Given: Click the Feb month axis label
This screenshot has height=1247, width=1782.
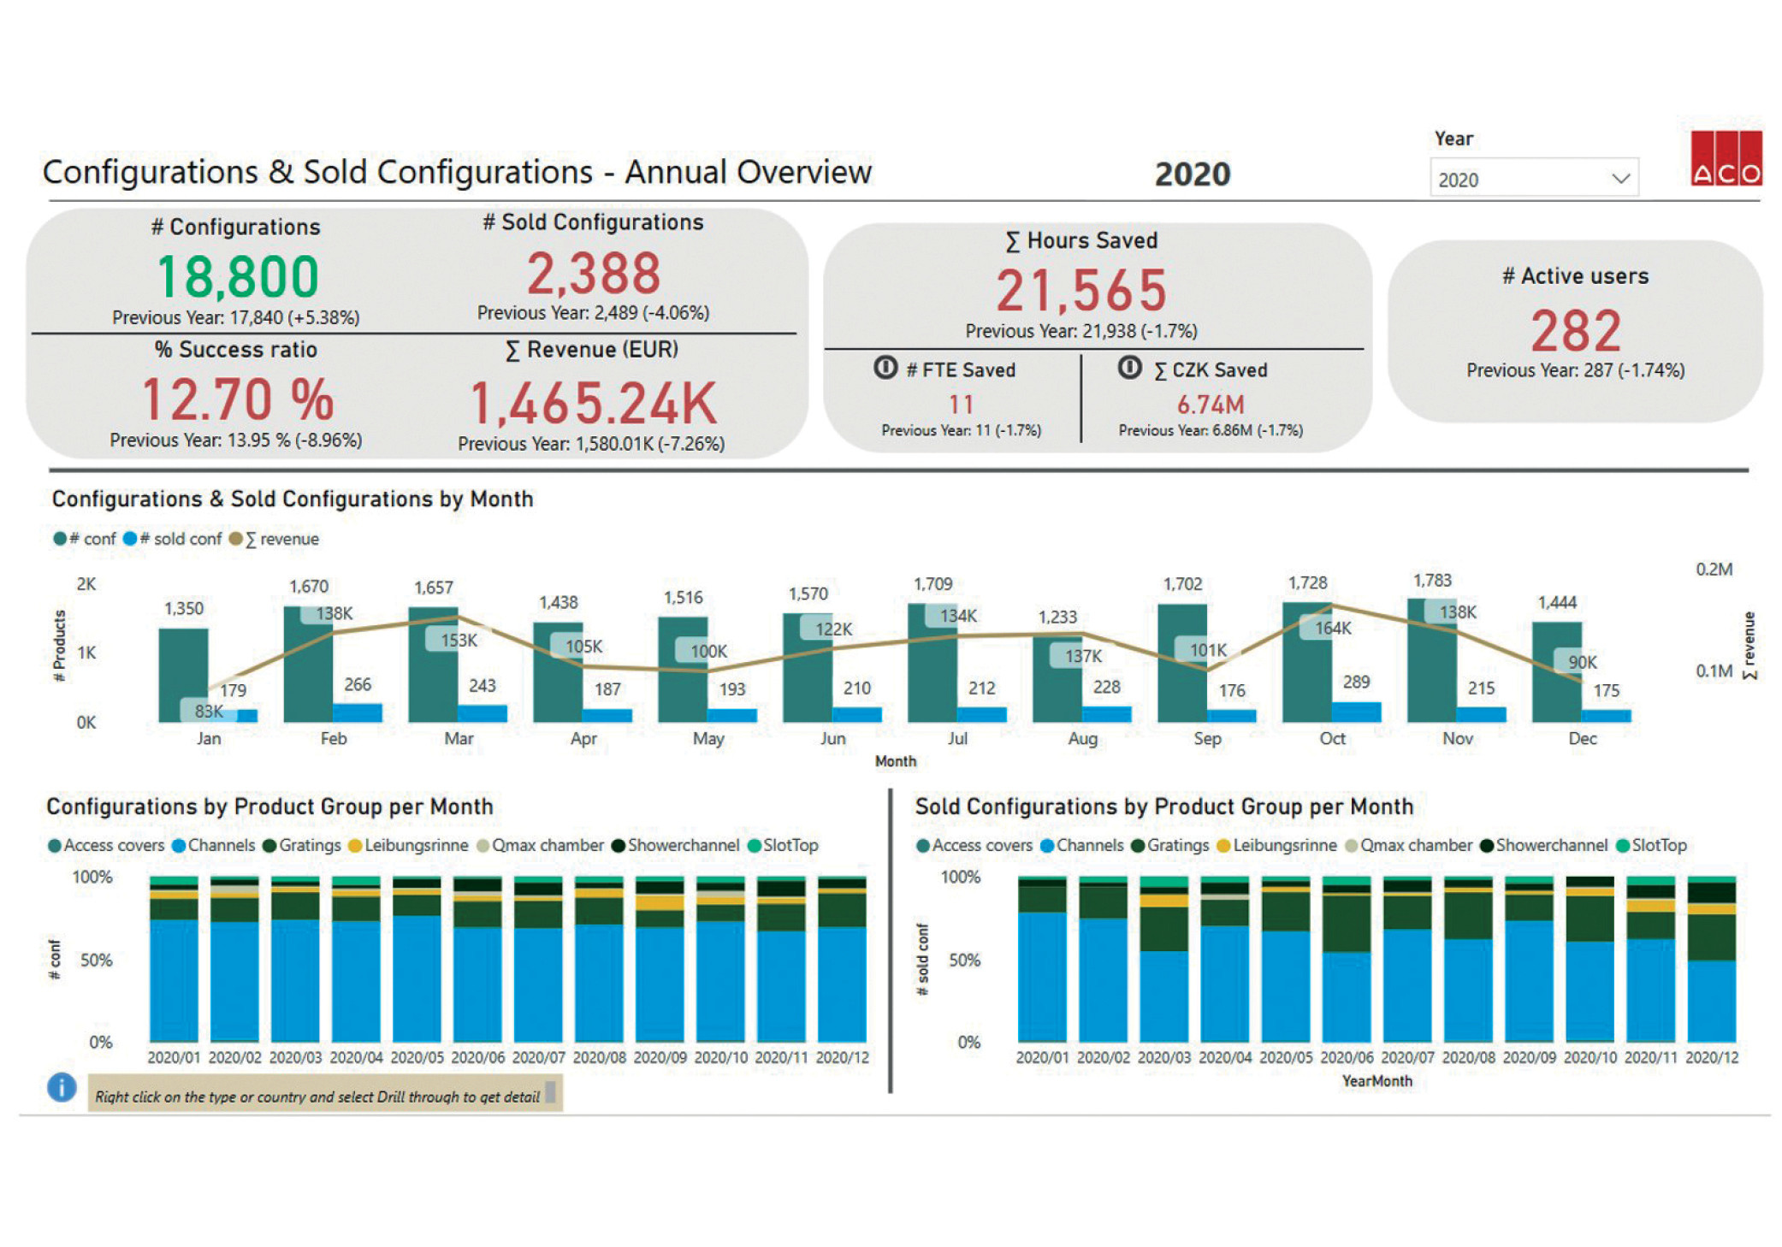Looking at the screenshot, I should [x=334, y=738].
